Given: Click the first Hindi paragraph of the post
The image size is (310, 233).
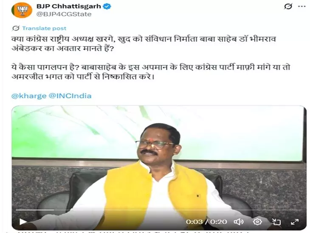Looking at the screenshot, I should [144, 44].
